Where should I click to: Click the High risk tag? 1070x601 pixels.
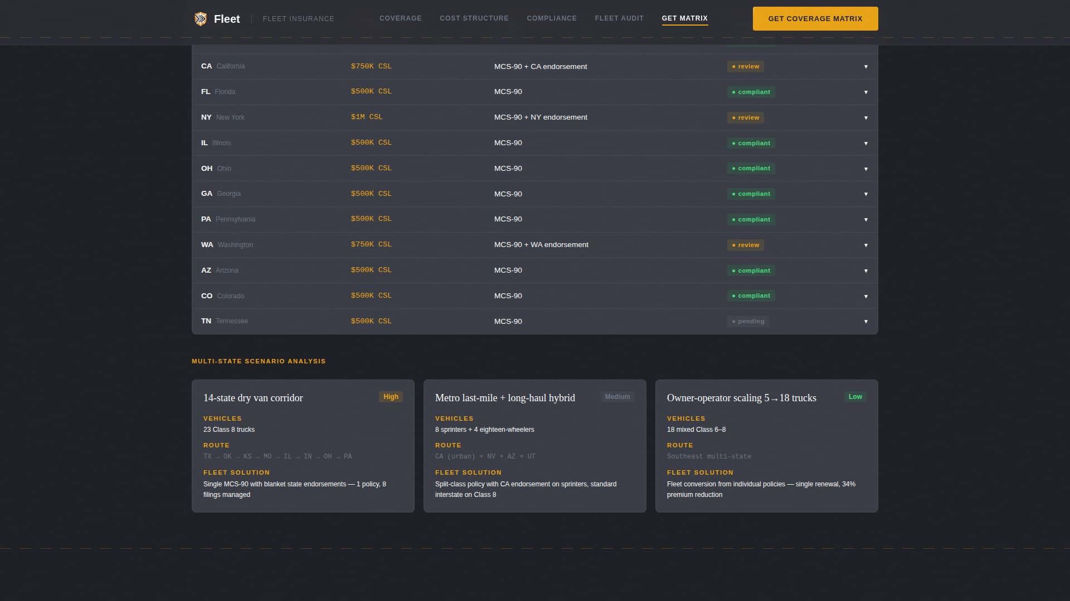[391, 397]
